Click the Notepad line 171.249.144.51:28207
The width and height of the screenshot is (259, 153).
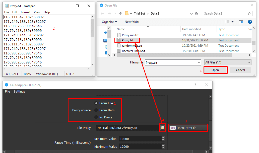point(24,35)
